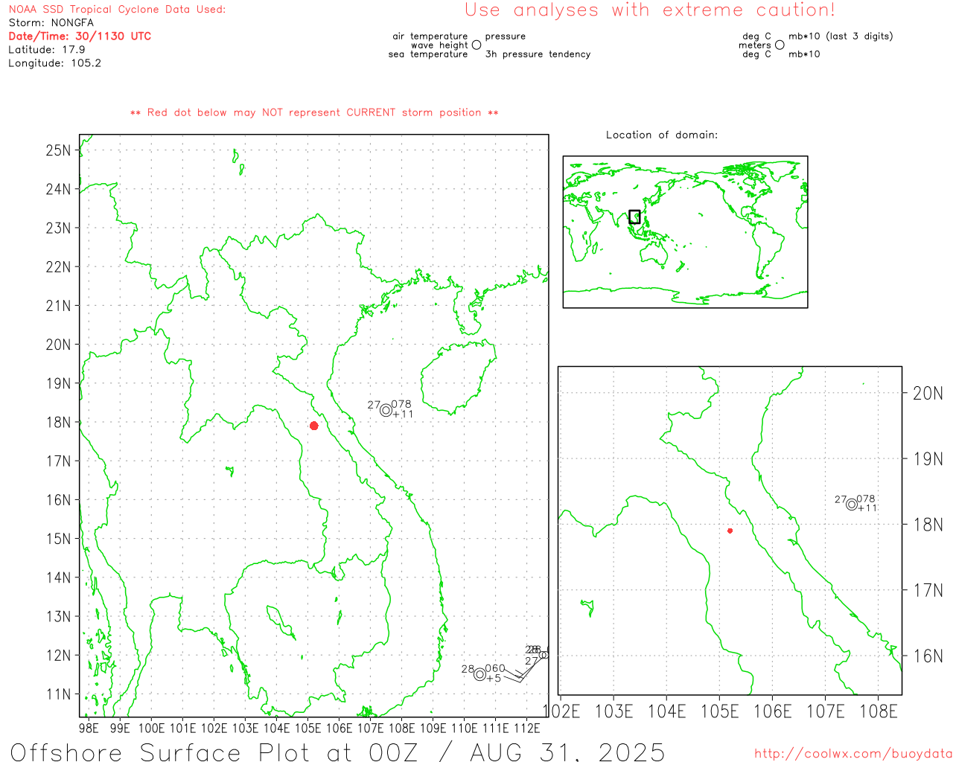The height and width of the screenshot is (762, 953).
Task: Click the buoy station circle reading 060 near 12N
Action: (x=479, y=675)
